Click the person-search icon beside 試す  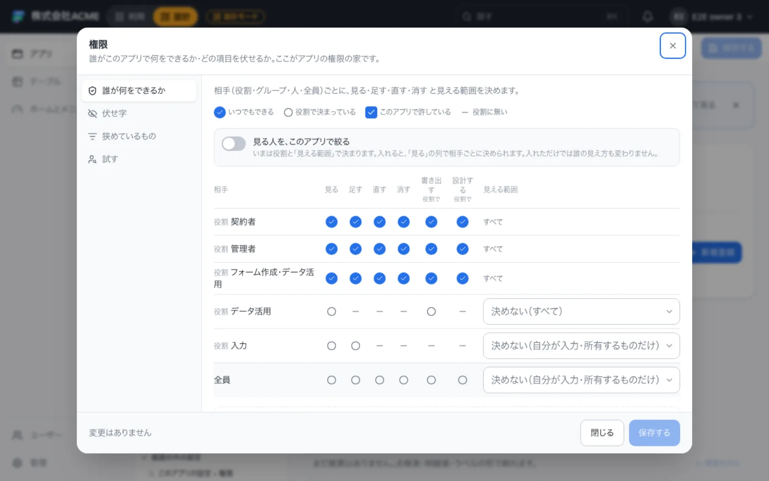tap(92, 159)
